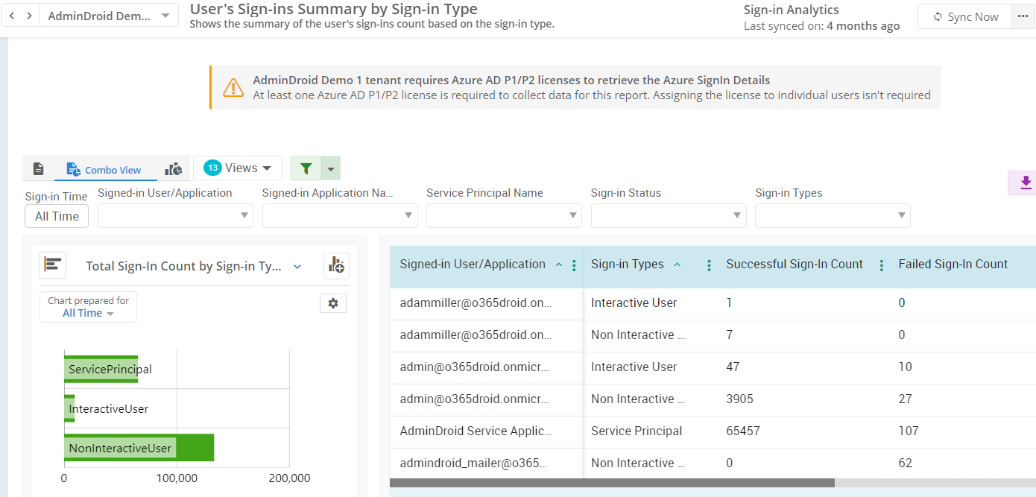
Task: Open the 13 Views menu
Action: (238, 168)
